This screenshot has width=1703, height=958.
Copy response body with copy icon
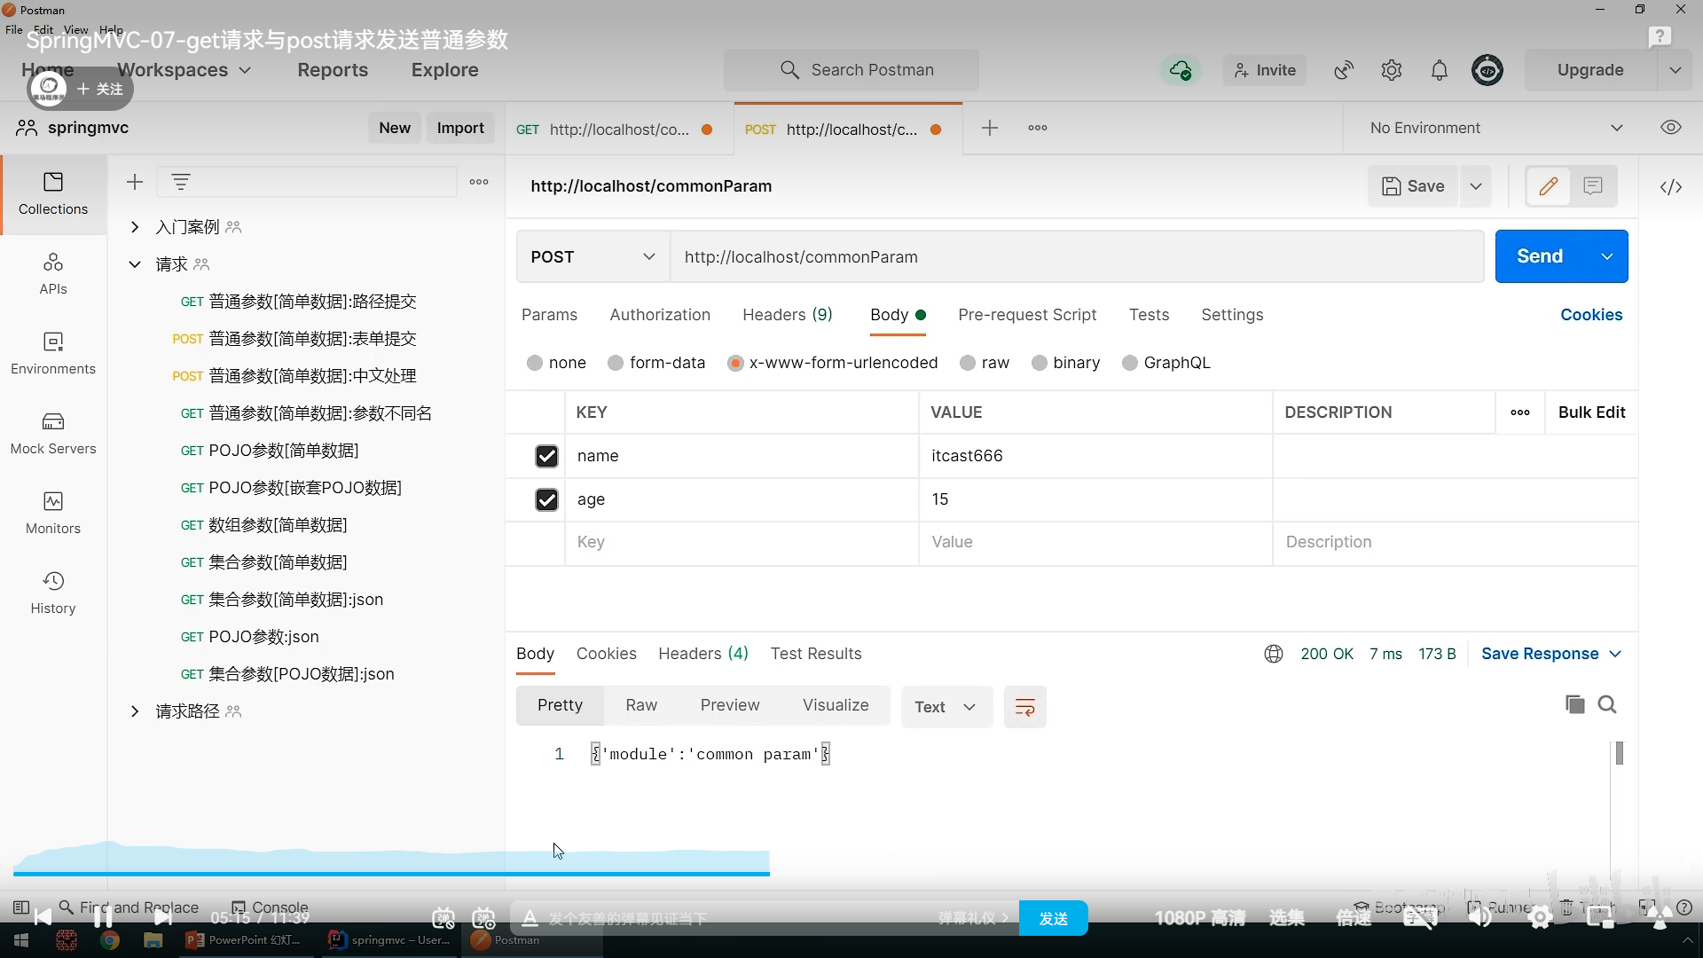pyautogui.click(x=1574, y=704)
